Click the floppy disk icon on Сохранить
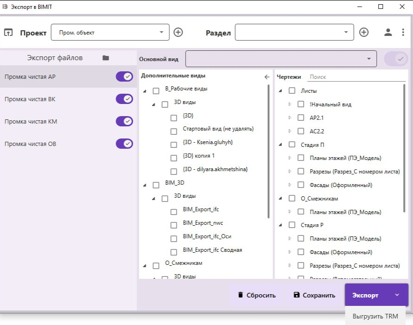The height and width of the screenshot is (325, 413). 297,295
